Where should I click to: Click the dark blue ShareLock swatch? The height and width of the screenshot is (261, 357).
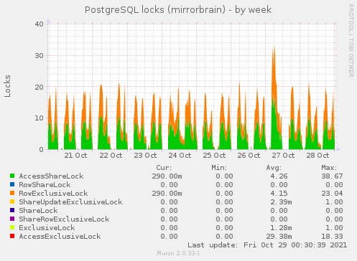point(12,210)
